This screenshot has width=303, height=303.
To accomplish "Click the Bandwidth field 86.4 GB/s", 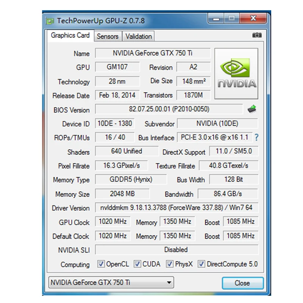I will 228,194.
